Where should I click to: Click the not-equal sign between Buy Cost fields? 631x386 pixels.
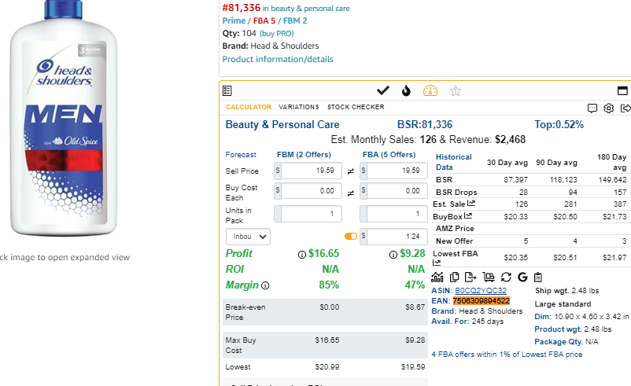tap(350, 193)
